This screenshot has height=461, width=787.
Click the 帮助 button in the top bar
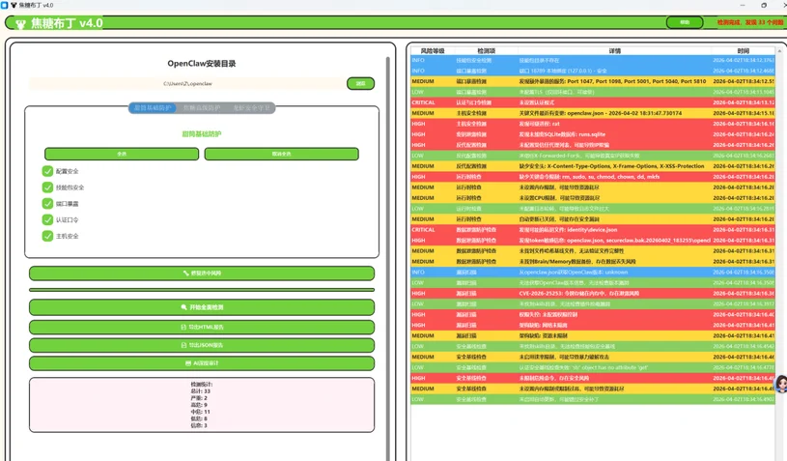coord(685,22)
